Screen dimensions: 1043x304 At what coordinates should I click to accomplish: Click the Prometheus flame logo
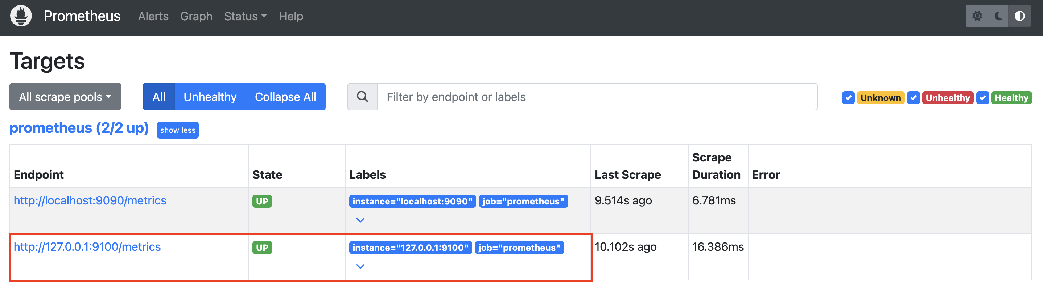coord(21,16)
